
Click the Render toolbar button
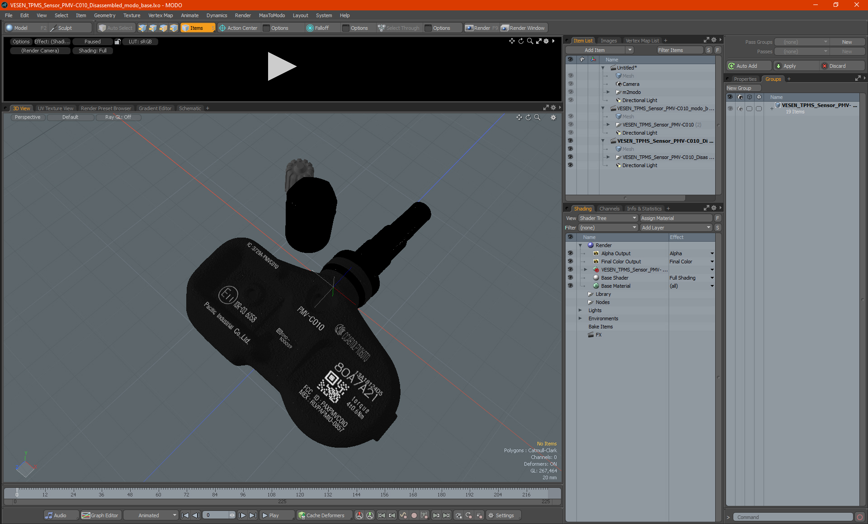point(481,28)
